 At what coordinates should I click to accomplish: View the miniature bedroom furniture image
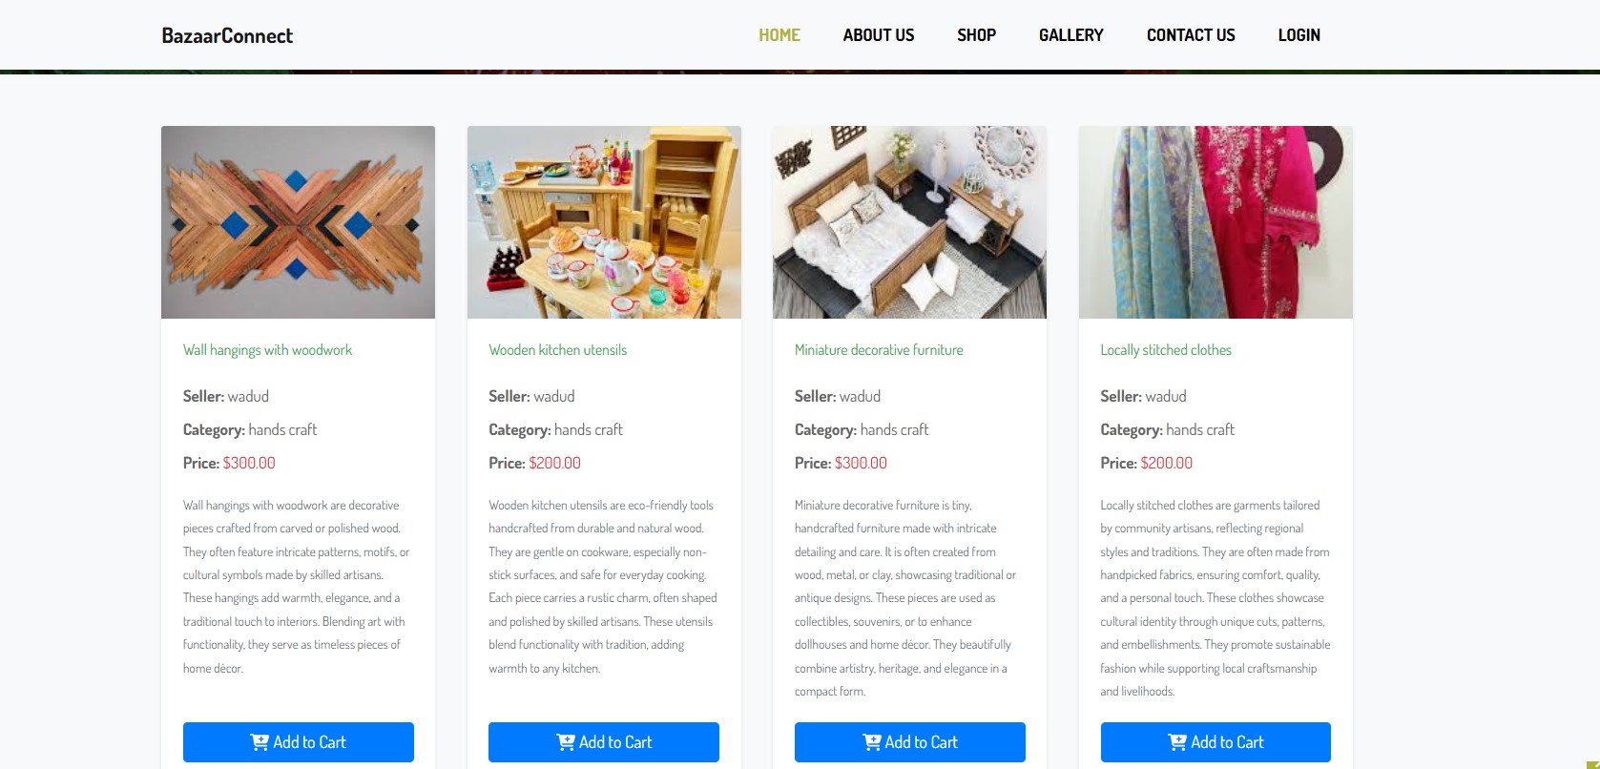click(909, 222)
